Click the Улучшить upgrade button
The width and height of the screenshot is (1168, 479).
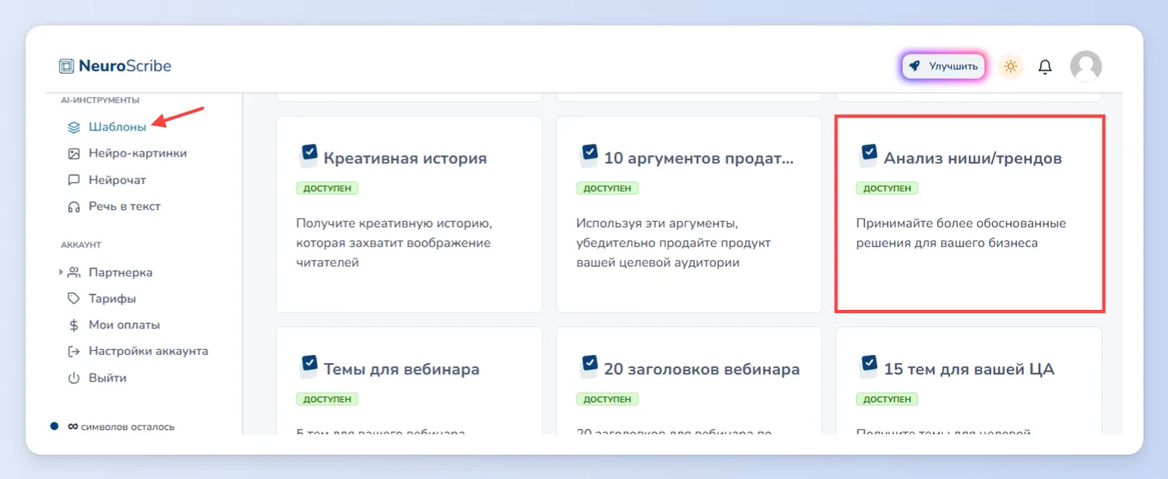(x=944, y=66)
